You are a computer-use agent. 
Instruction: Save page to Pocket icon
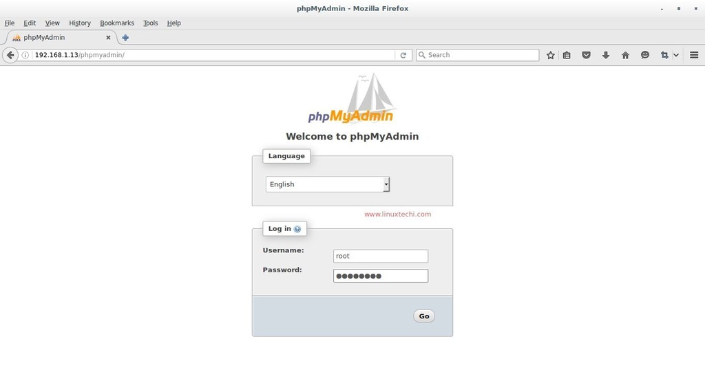587,55
